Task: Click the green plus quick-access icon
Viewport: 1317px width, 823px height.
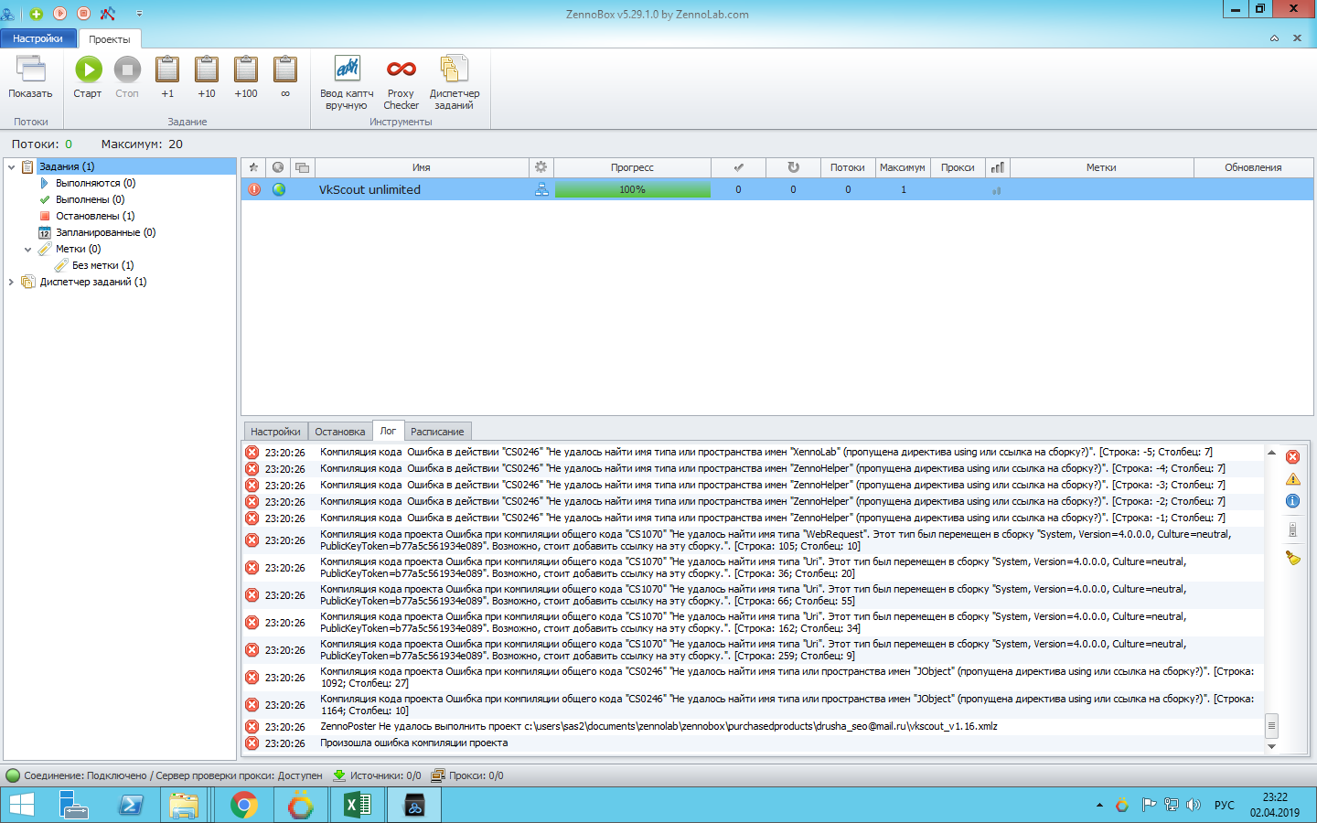Action: (37, 14)
